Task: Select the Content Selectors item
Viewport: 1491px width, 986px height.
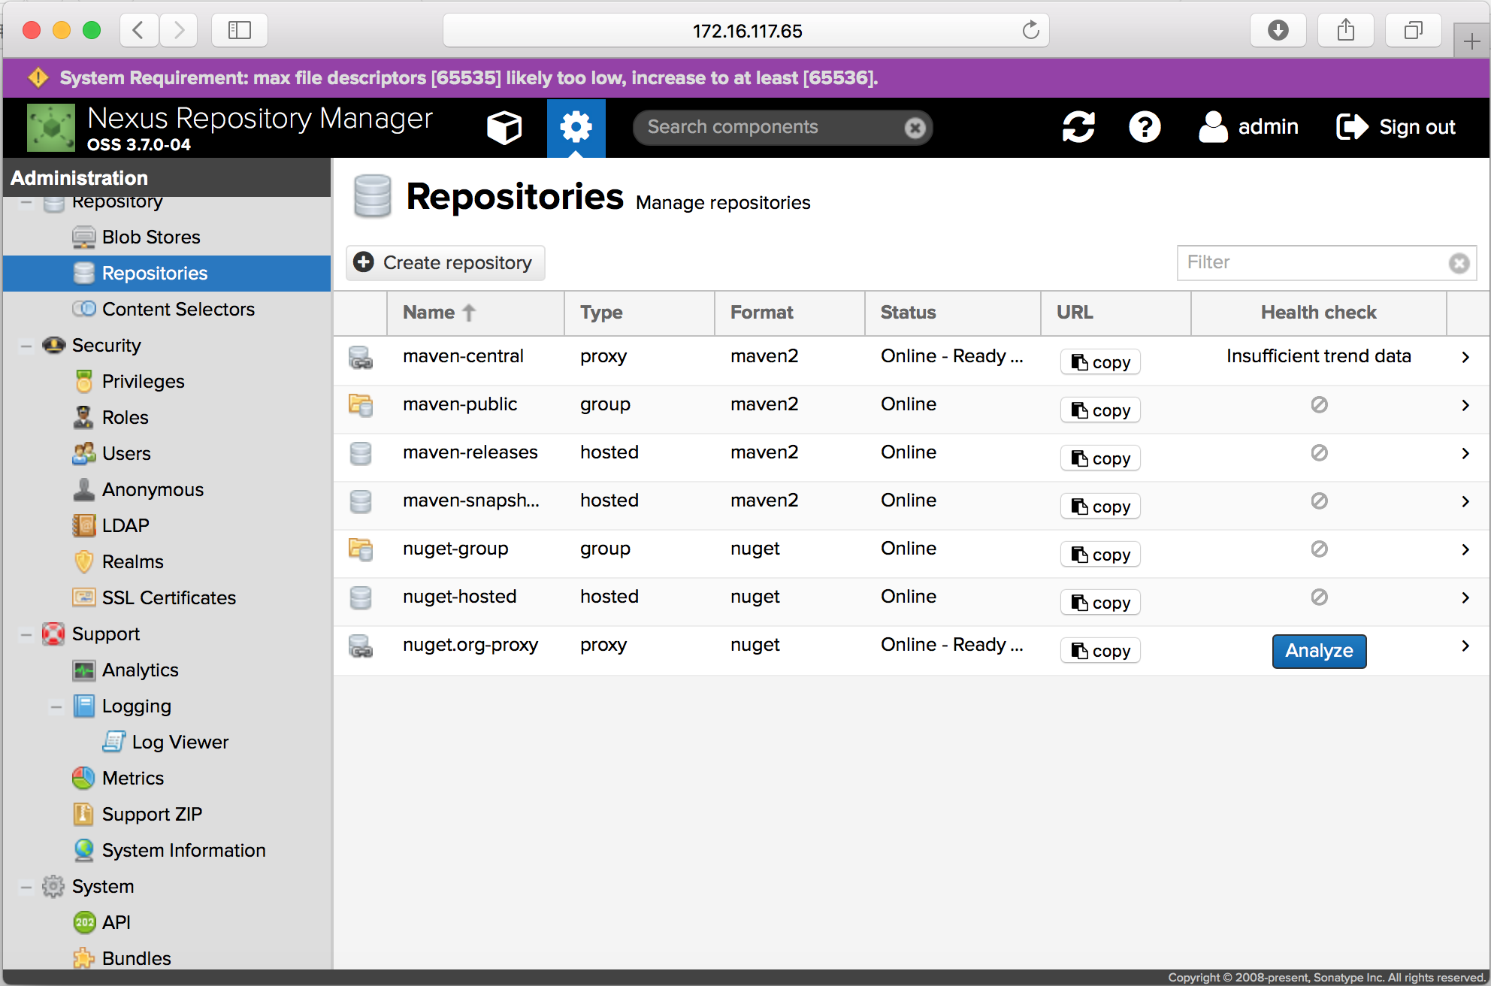Action: coord(178,309)
